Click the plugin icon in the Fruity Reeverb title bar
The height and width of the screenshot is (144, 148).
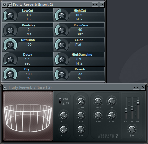pos(9,5)
